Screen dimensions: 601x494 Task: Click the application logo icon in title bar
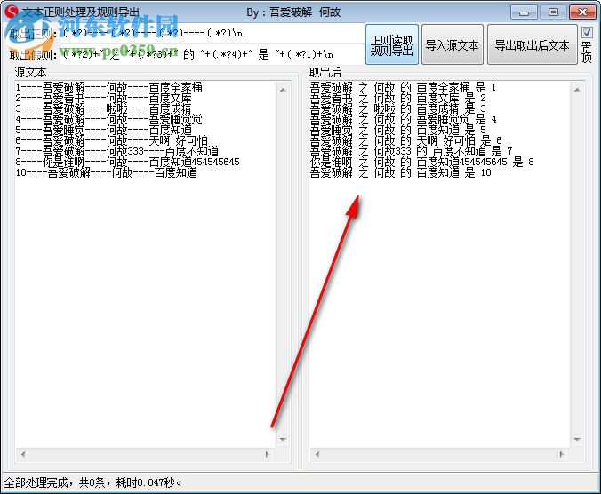12,12
